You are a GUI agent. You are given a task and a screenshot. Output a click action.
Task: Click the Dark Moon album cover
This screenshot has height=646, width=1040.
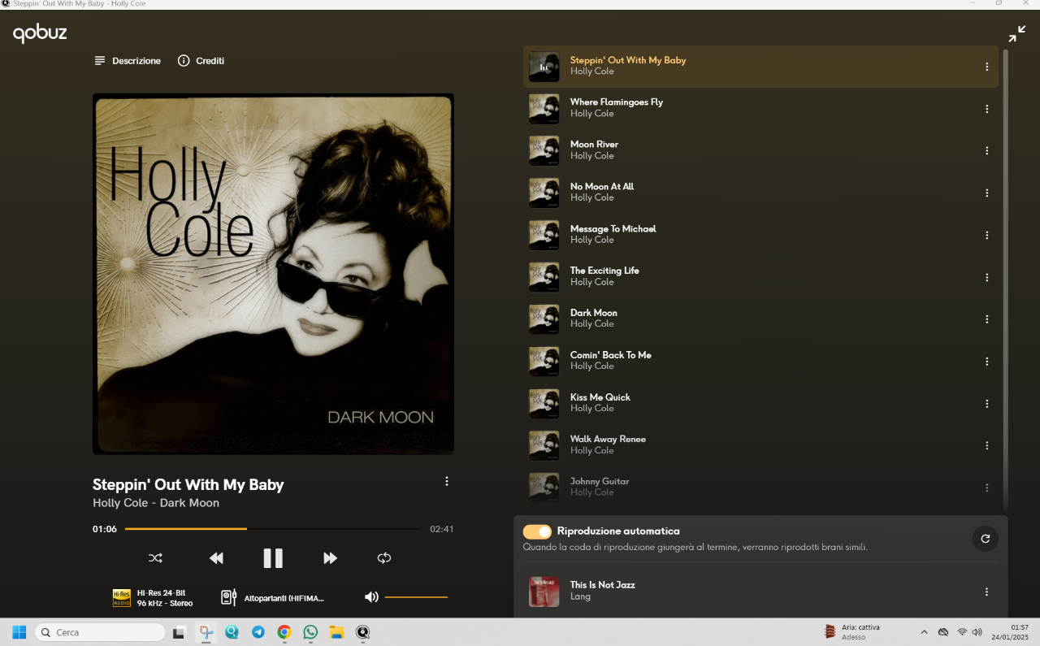pyautogui.click(x=273, y=274)
